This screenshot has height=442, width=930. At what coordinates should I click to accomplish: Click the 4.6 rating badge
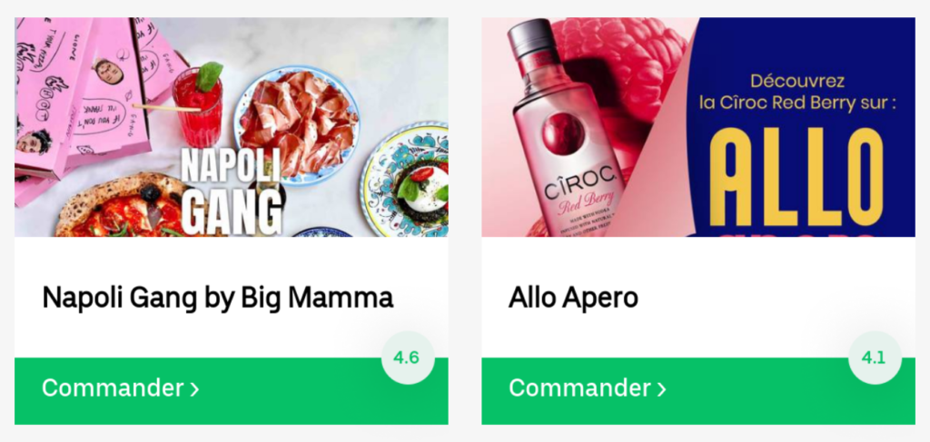coord(408,358)
